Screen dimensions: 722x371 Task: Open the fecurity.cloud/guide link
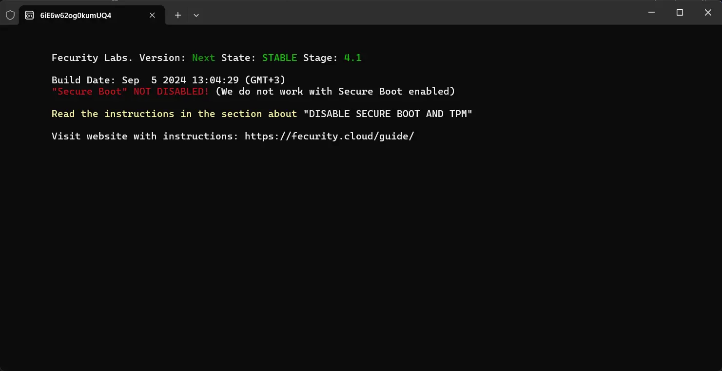[x=329, y=136]
